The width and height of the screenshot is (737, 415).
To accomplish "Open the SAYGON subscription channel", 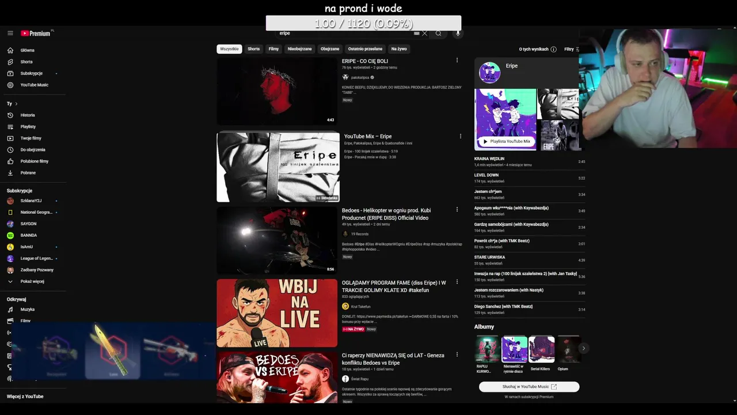I will (x=28, y=224).
